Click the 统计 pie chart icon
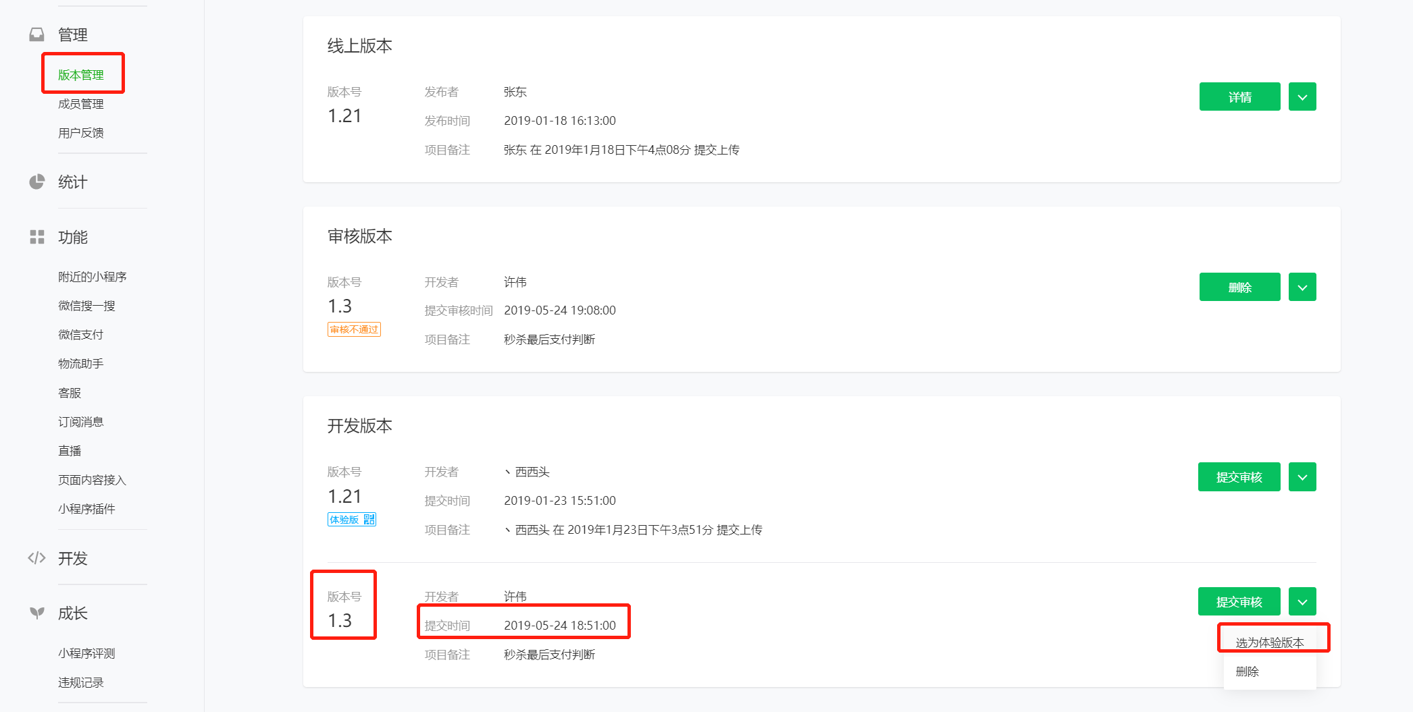This screenshot has height=712, width=1413. [x=36, y=182]
